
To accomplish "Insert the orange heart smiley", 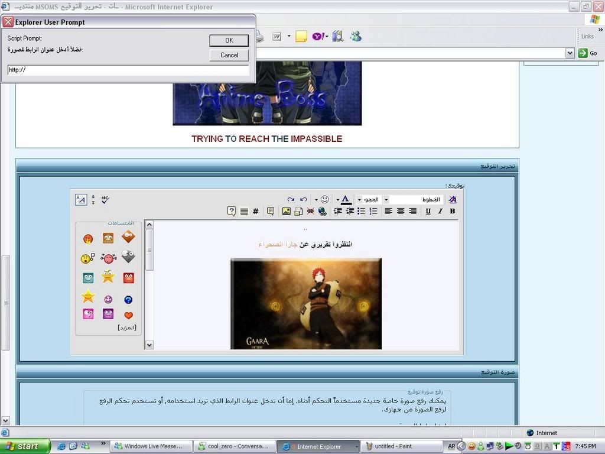I will [128, 315].
